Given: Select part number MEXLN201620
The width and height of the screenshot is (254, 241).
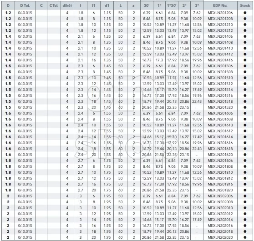Looking at the screenshot, I should pos(220,155).
